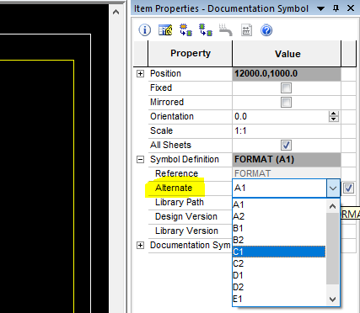Open the properties table editor icon
This screenshot has height=313, width=360.
point(165,30)
